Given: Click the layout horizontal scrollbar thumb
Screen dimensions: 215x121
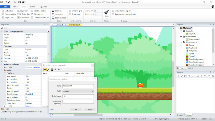Looking at the screenshot, I should pyautogui.click(x=88, y=115).
